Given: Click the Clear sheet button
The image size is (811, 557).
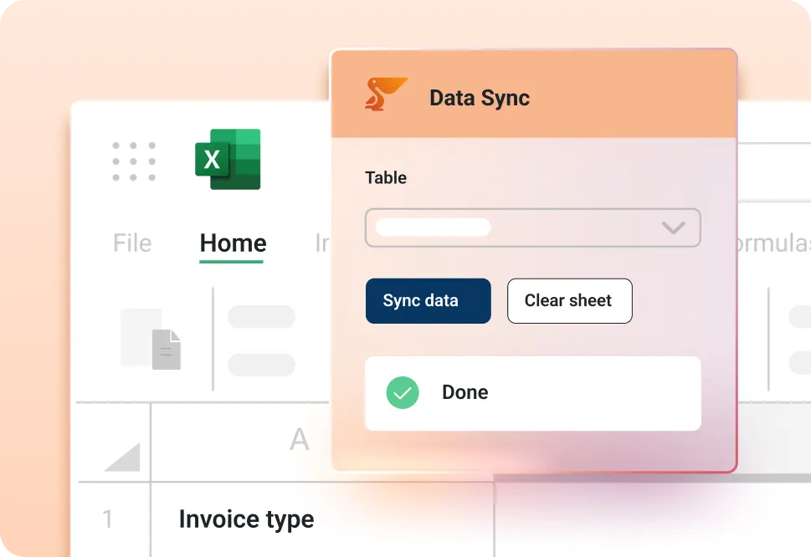Looking at the screenshot, I should (569, 301).
